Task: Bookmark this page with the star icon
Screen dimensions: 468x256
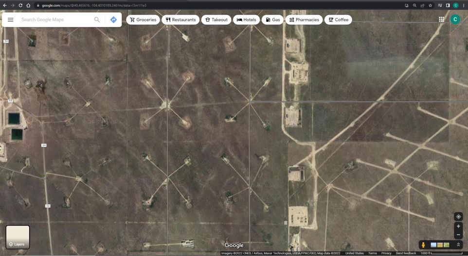Action: click(x=430, y=5)
